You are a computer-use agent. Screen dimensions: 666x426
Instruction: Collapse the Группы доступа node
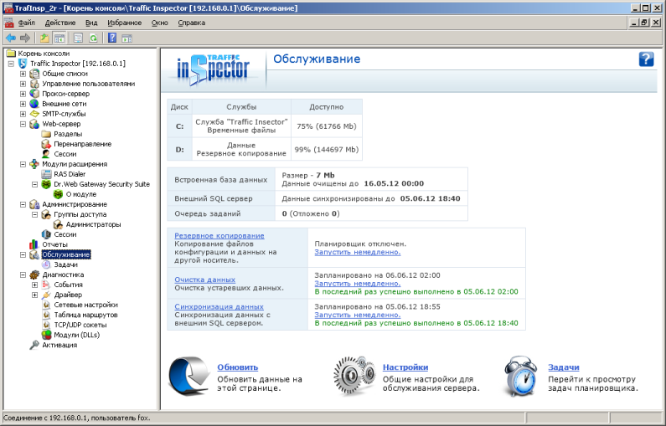tap(35, 215)
